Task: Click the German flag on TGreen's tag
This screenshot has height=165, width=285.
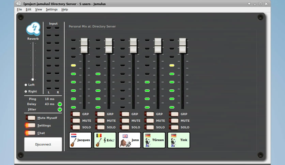Action: [148, 135]
